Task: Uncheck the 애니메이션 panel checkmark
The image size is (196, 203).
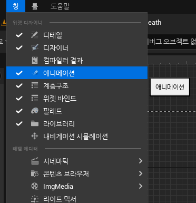Action: tap(19, 73)
